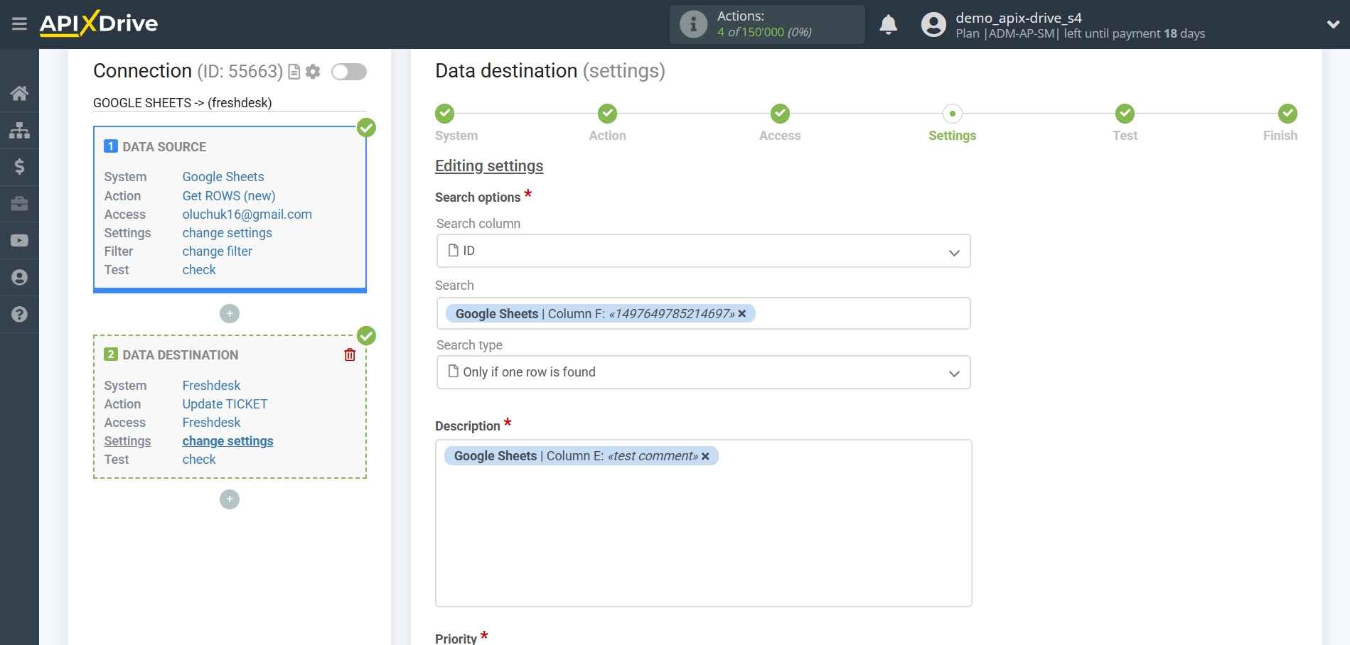Viewport: 1350px width, 645px height.
Task: Click the connection notes document icon
Action: (x=294, y=72)
